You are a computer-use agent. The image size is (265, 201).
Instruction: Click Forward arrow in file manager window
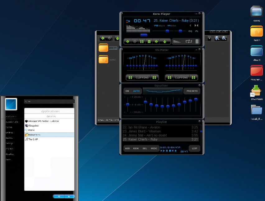coord(109,38)
